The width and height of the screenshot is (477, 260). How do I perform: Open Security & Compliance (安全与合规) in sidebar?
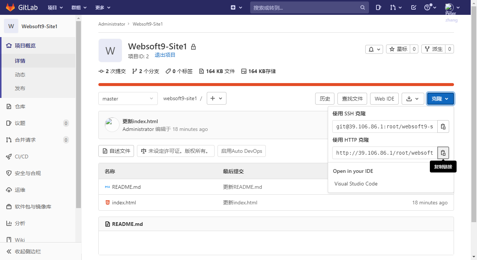tap(28, 173)
